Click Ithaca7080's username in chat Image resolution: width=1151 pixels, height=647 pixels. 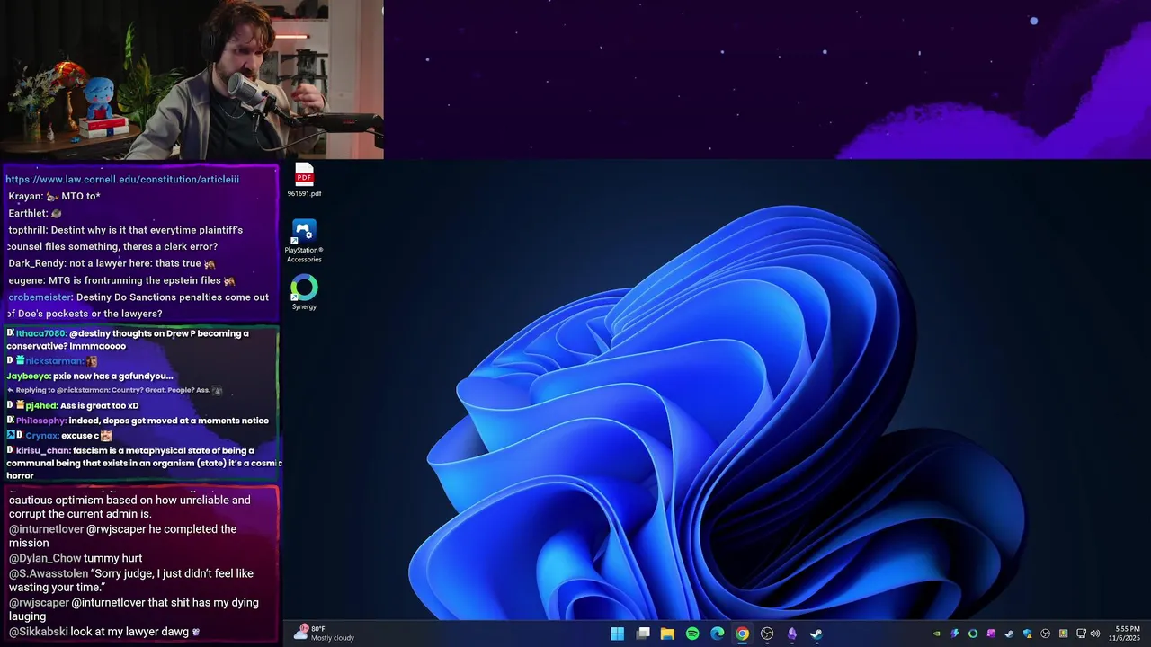[x=40, y=333]
